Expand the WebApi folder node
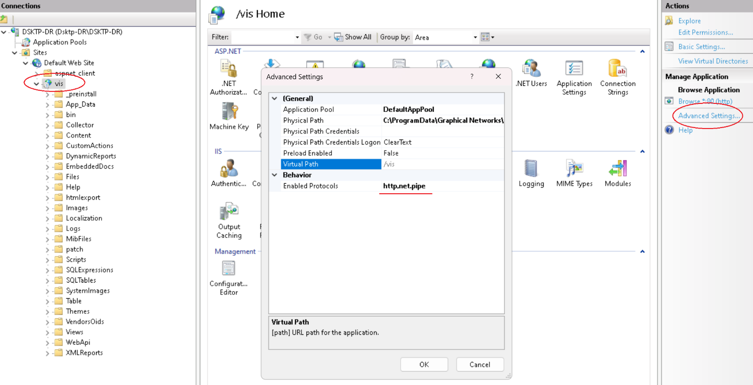Image resolution: width=753 pixels, height=385 pixels. (x=48, y=343)
